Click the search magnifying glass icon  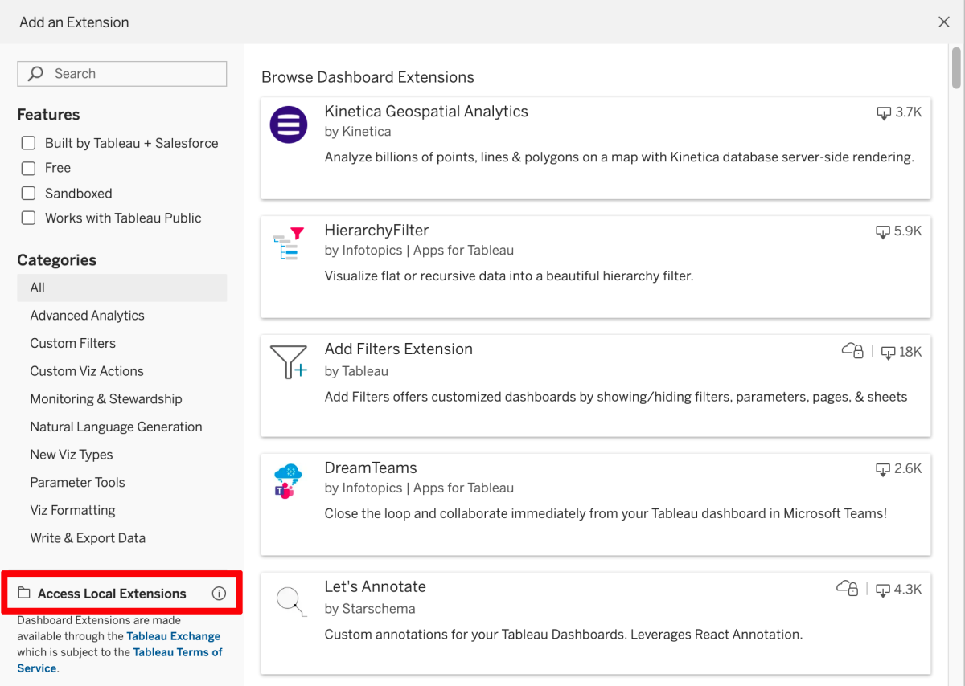[x=35, y=73]
